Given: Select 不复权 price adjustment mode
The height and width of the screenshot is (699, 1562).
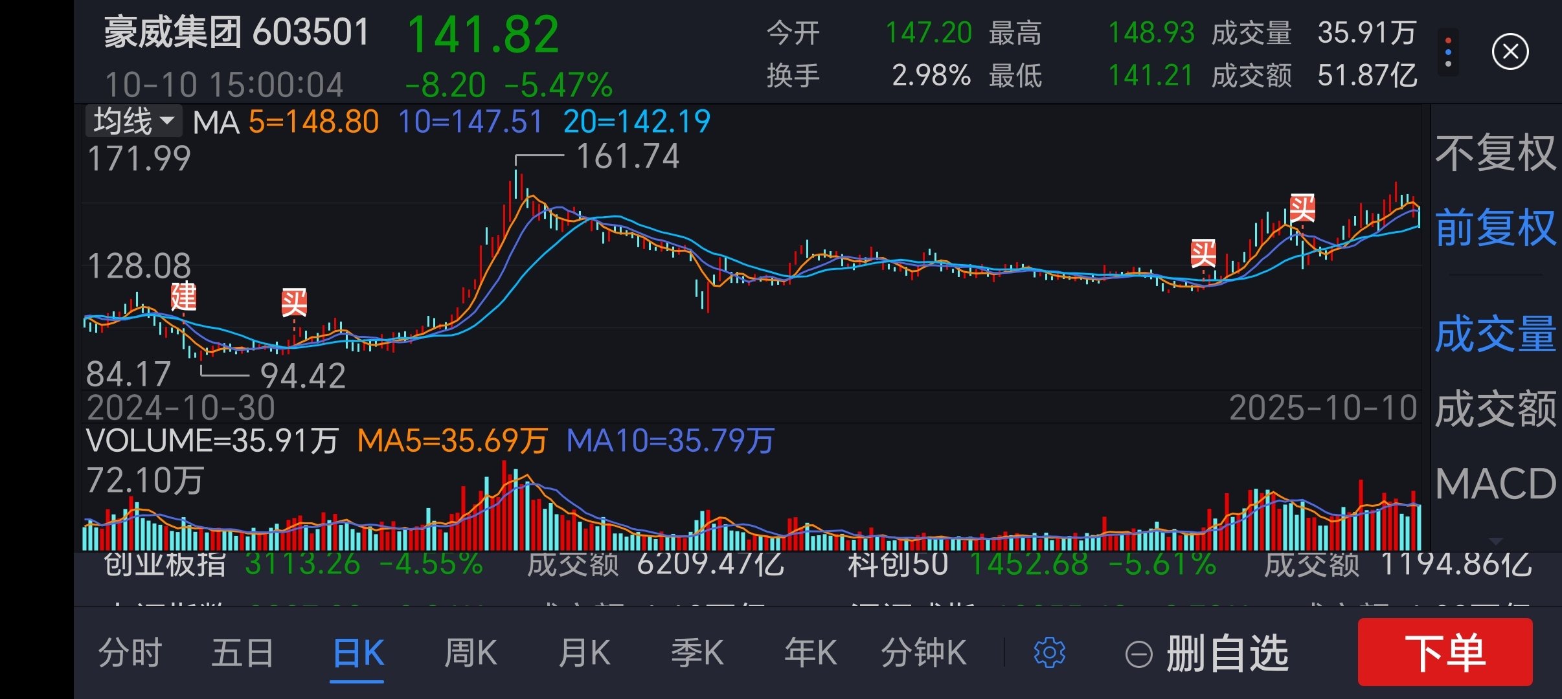Looking at the screenshot, I should click(x=1495, y=154).
